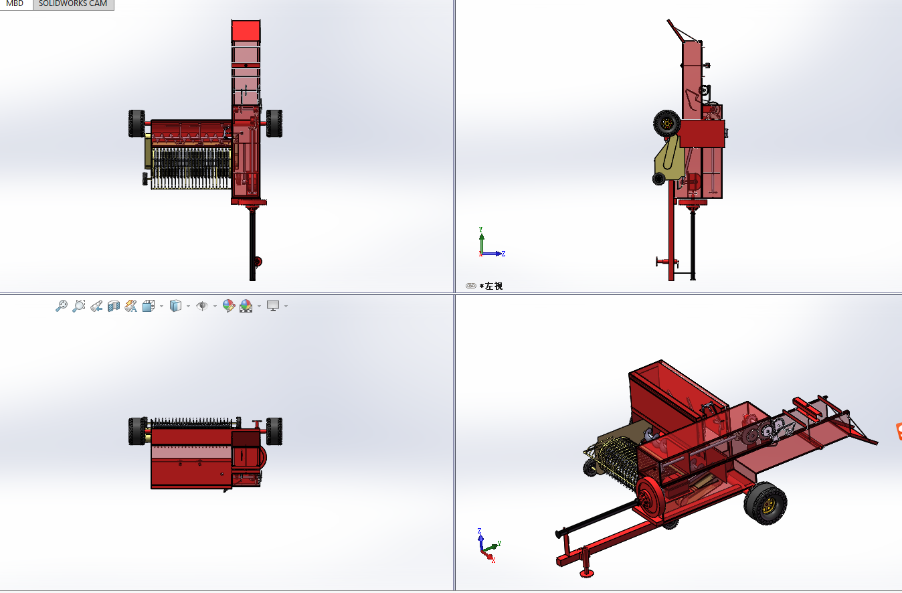Open the Dynamic Annotation Views icon
The image size is (902, 593).
coord(131,306)
